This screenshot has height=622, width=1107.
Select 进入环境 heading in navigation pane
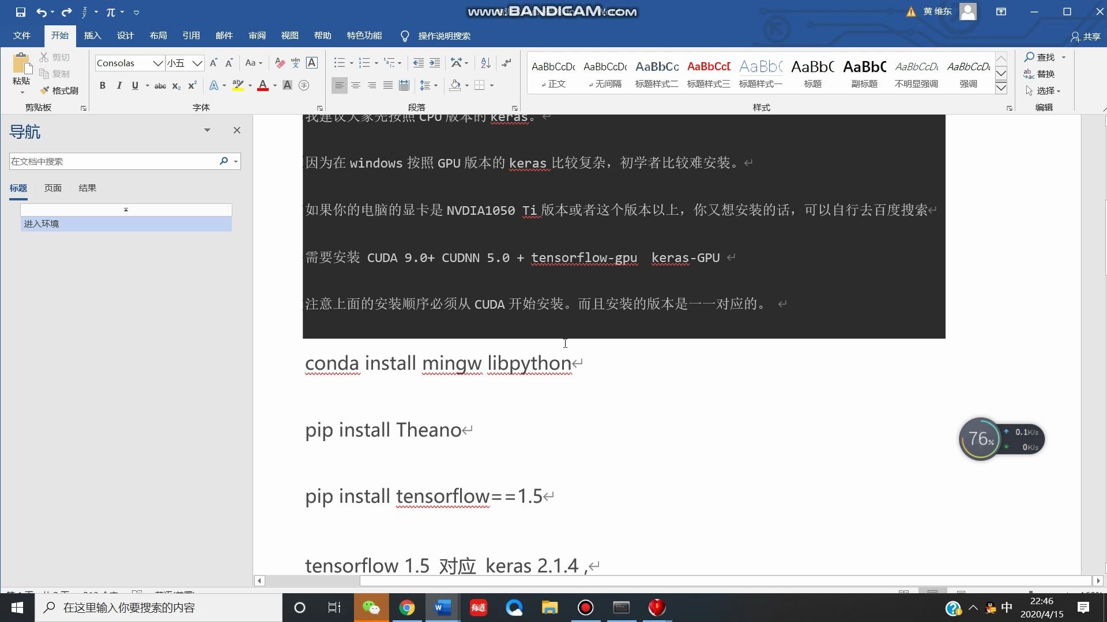coord(126,223)
